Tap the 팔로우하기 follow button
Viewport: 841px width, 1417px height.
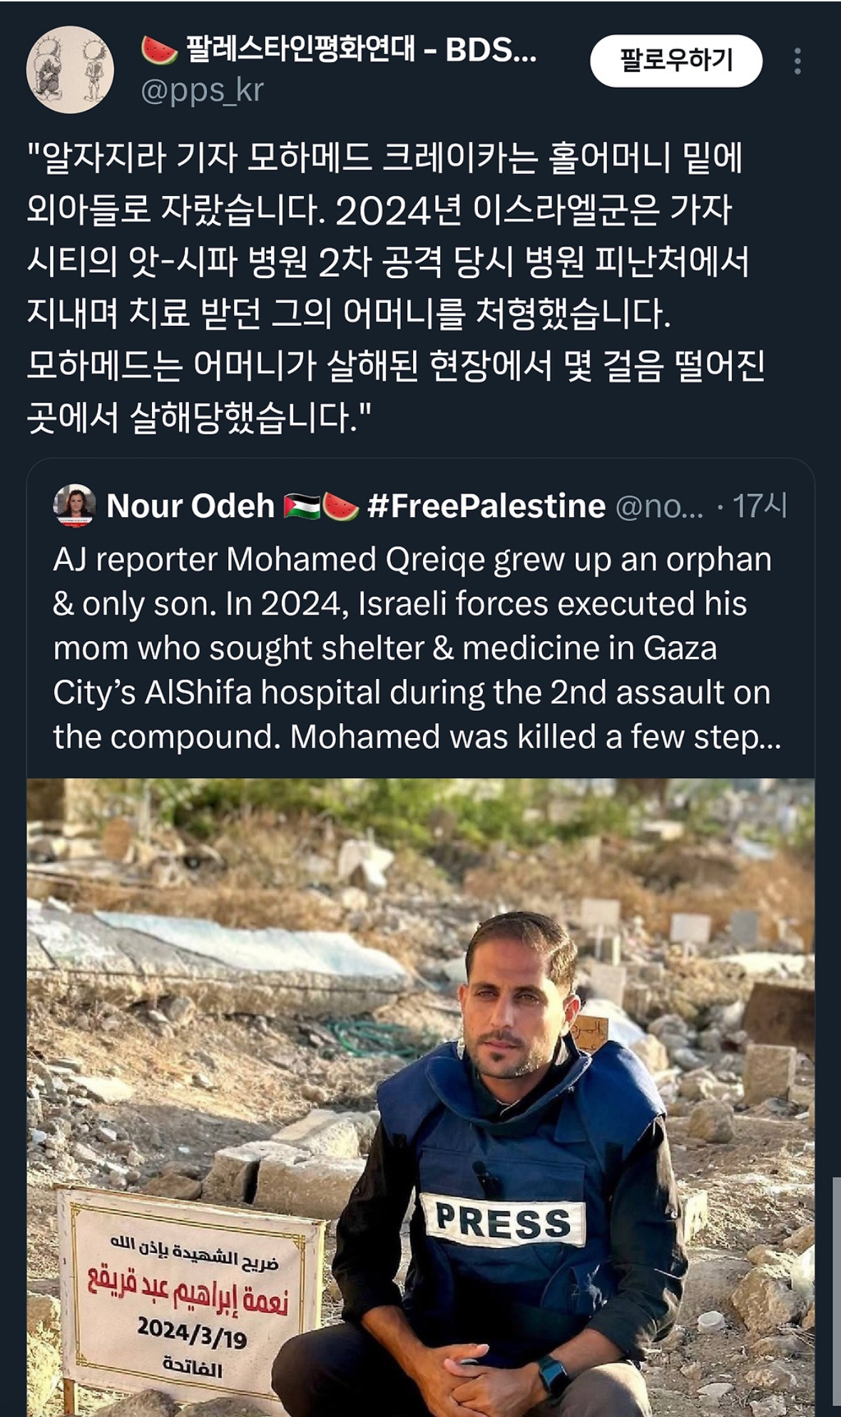[676, 61]
